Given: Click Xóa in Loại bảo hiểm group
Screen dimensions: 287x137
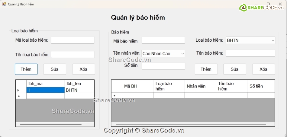Looking at the screenshot, I should tap(83, 69).
